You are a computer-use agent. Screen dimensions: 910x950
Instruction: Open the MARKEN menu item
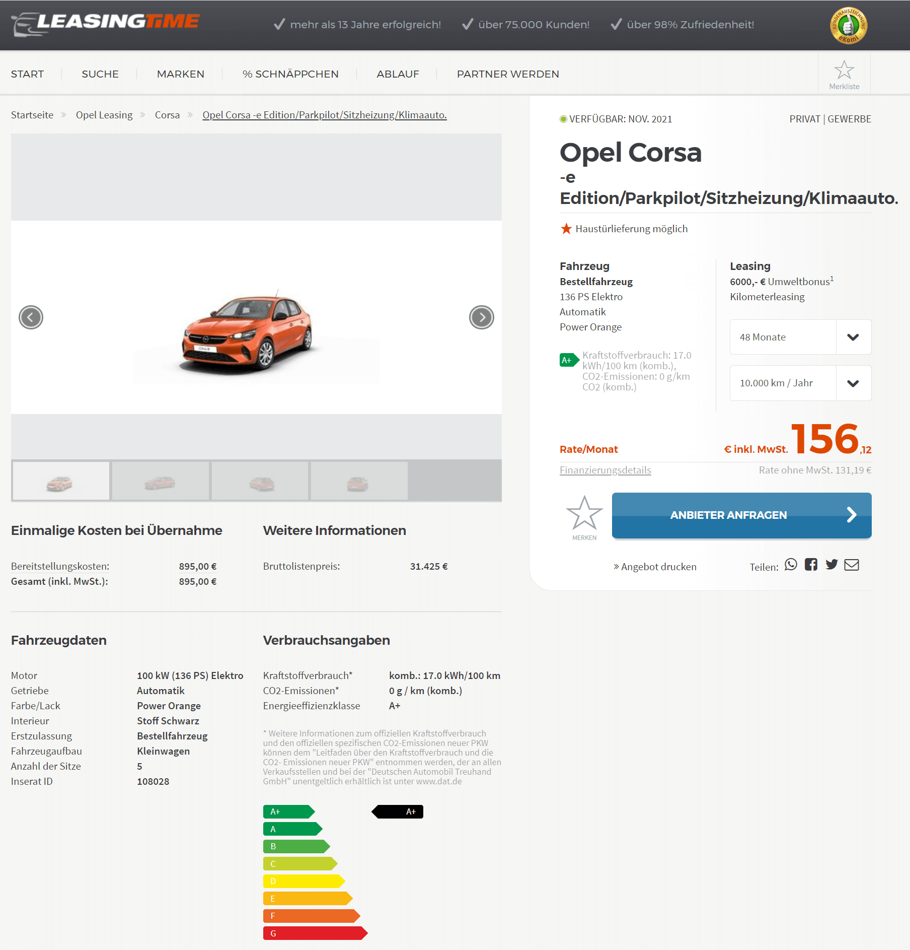point(181,74)
